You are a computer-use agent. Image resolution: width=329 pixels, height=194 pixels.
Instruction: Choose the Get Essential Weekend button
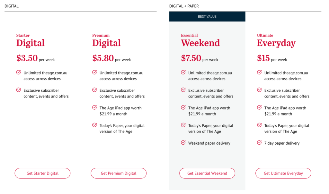click(x=207, y=173)
